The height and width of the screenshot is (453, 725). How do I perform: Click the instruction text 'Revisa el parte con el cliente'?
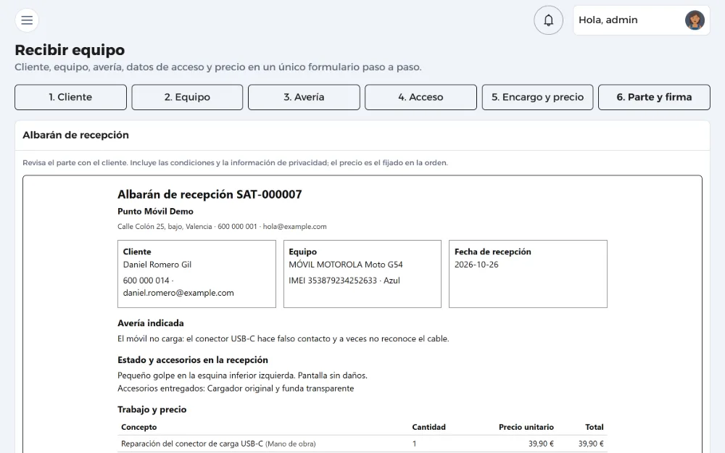pos(235,162)
